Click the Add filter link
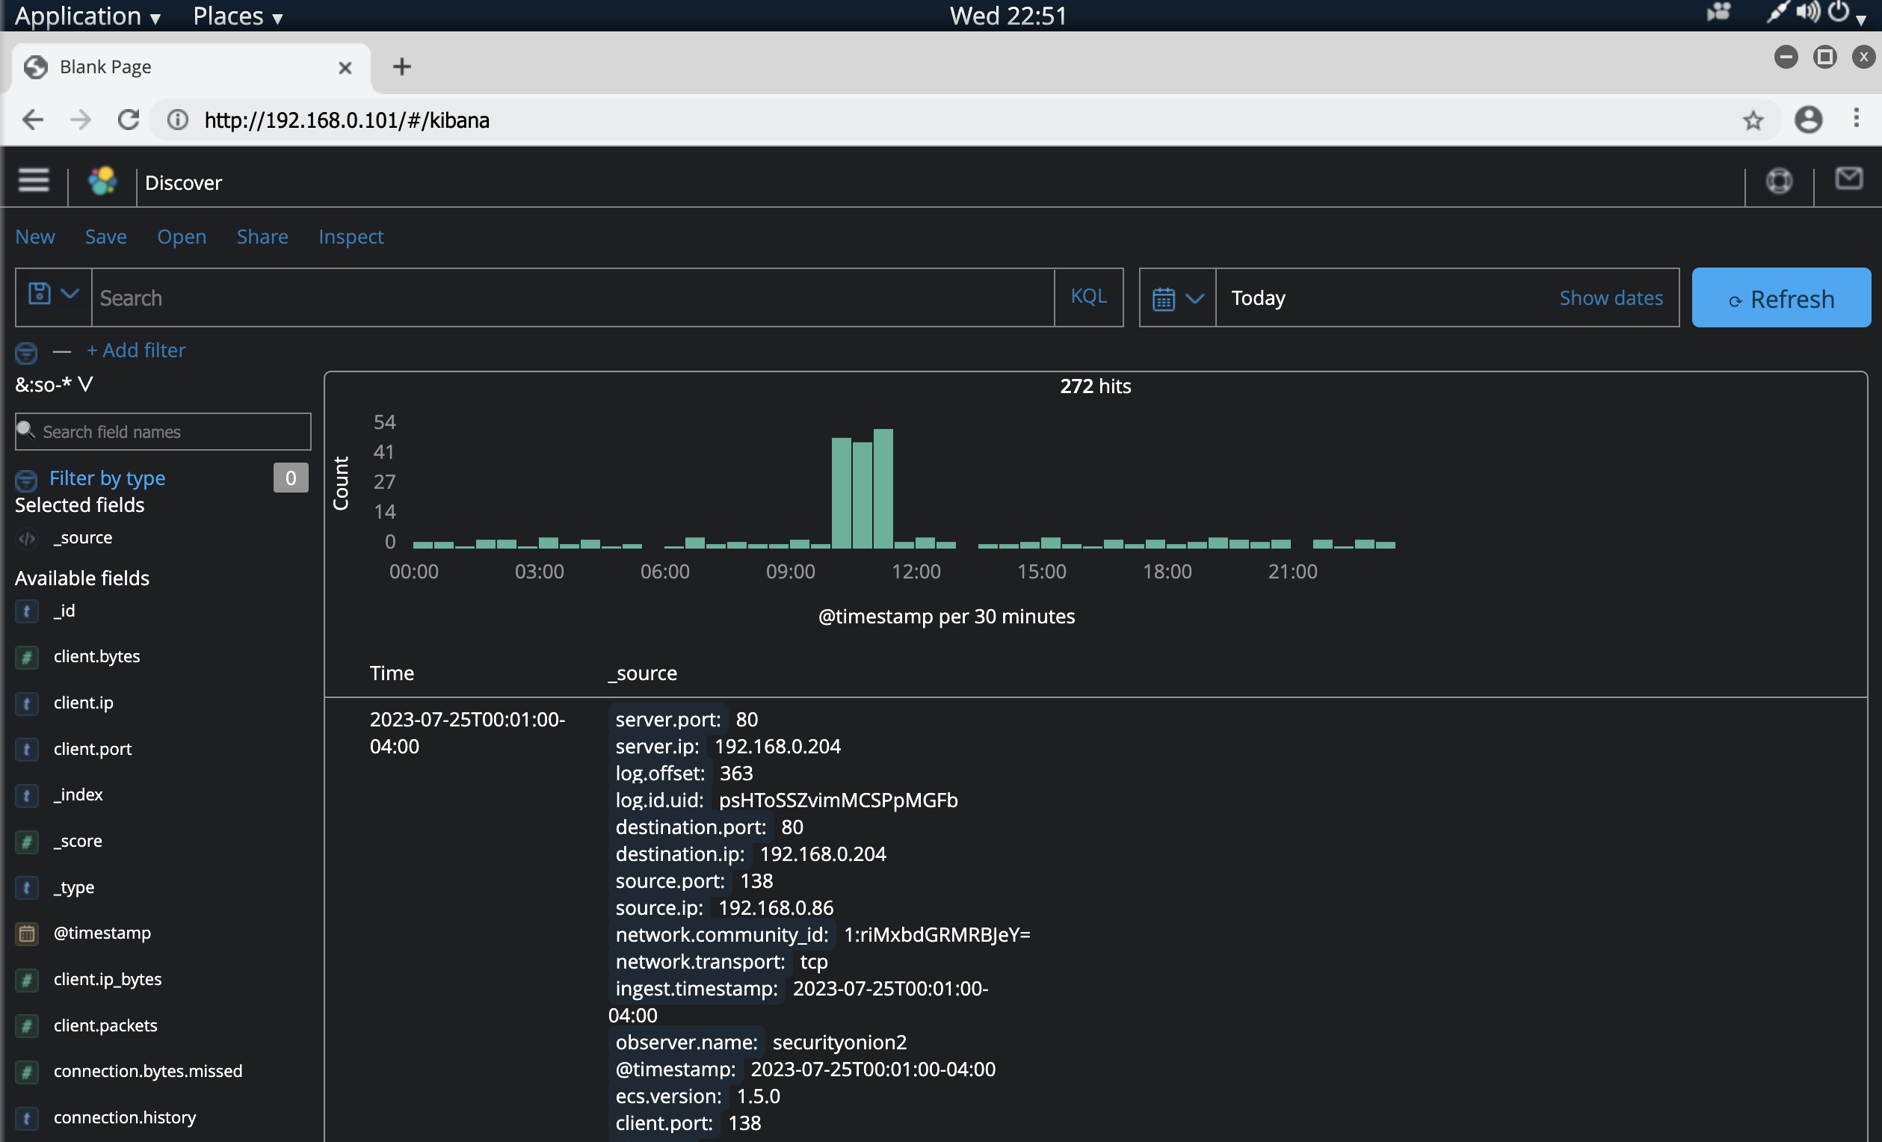 136,350
